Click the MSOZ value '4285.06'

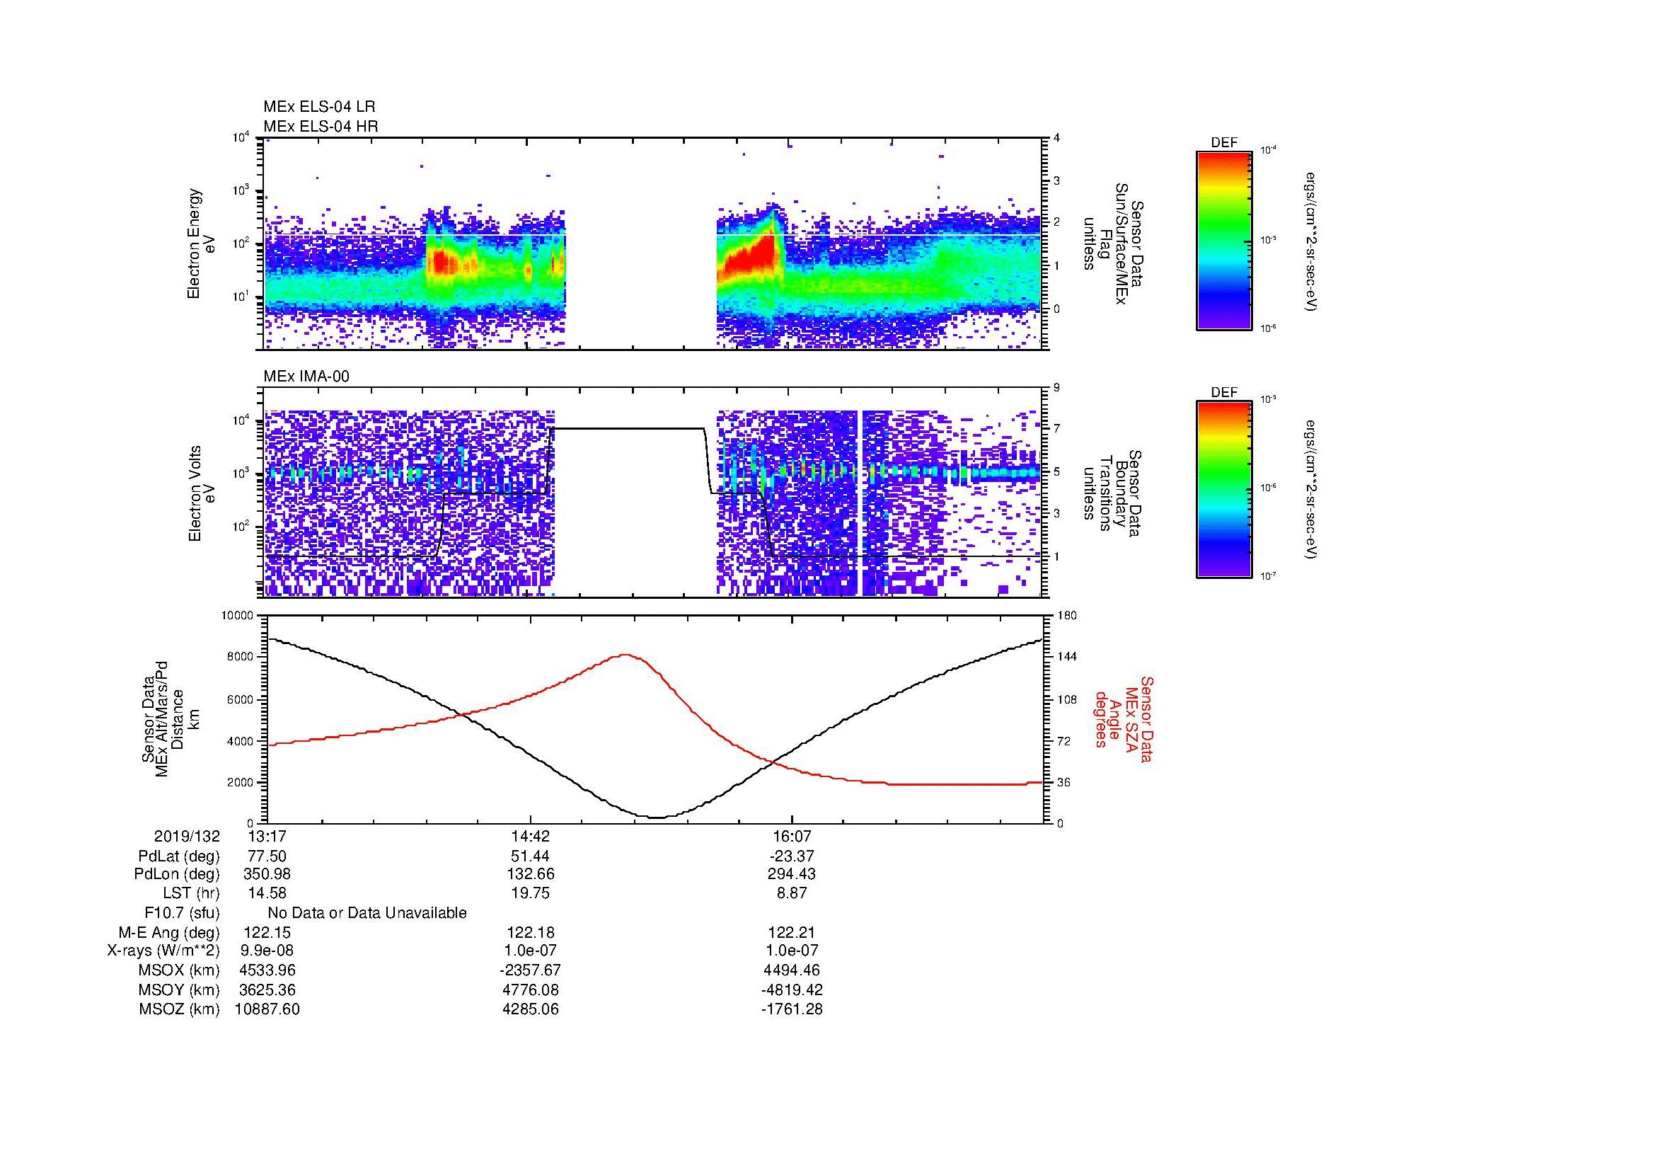(x=531, y=1009)
